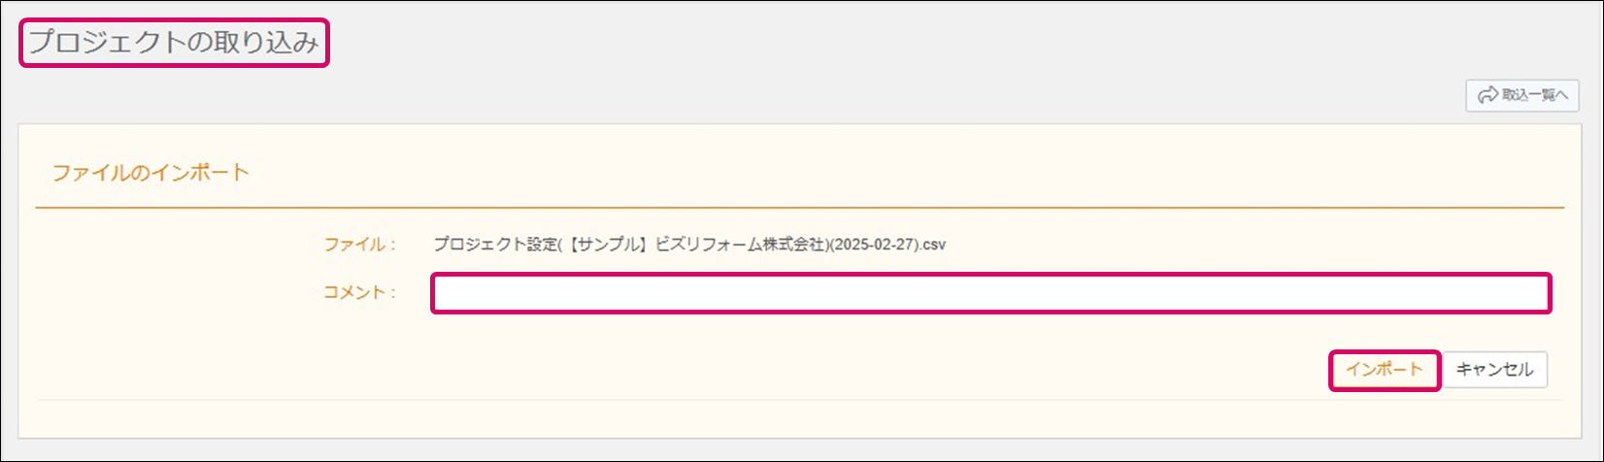The image size is (1604, 462).
Task: Click the arrow icon on 取込一覧へ
Action: (x=1487, y=95)
